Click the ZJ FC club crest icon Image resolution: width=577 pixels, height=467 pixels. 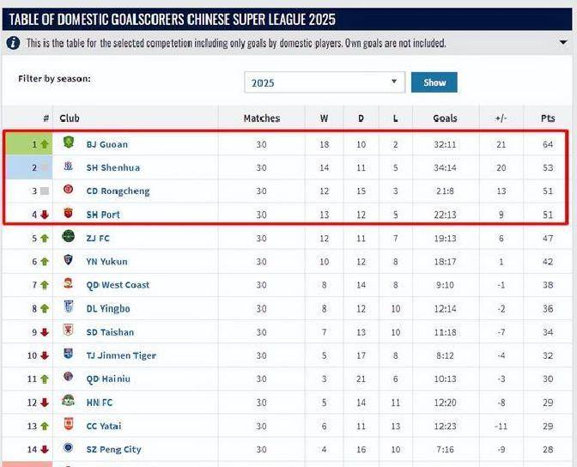tap(69, 237)
